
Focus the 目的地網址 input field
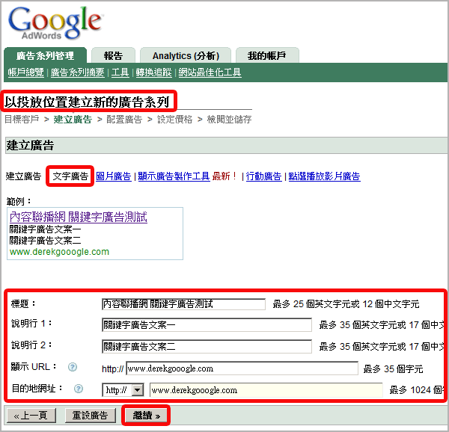[x=266, y=390]
